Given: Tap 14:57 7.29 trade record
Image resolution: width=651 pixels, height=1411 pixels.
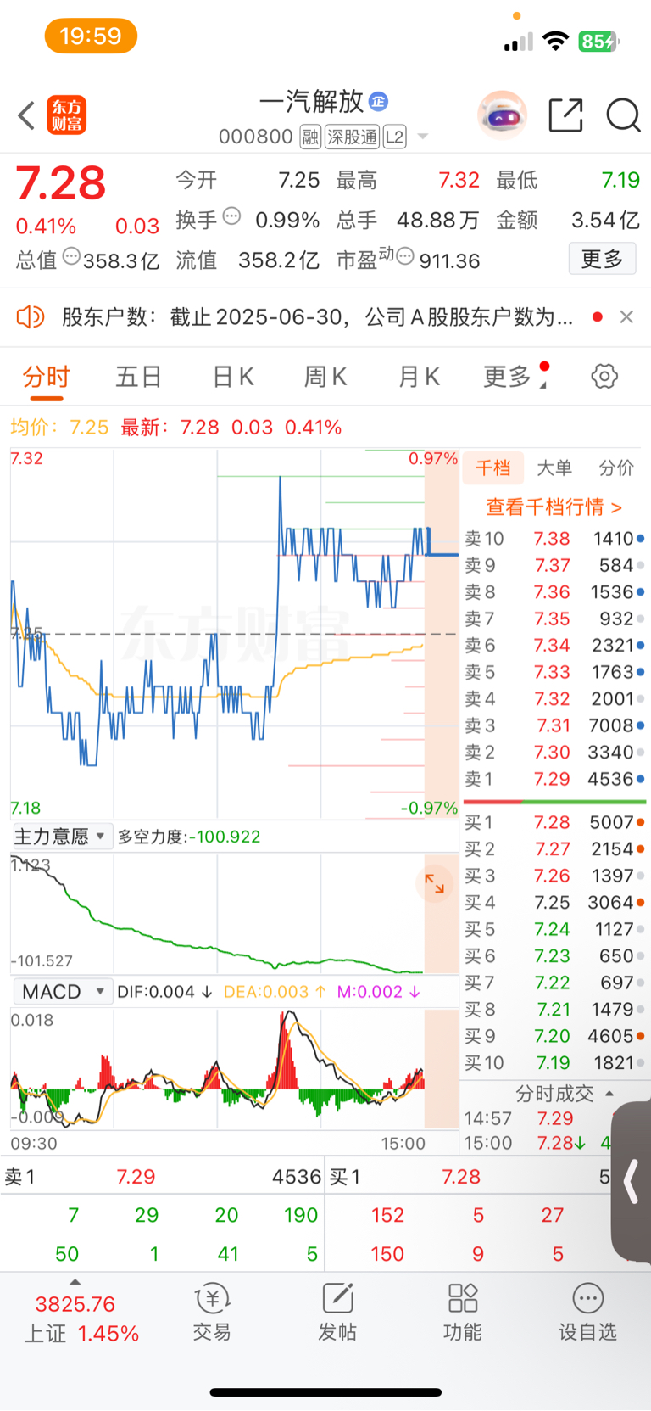Looking at the screenshot, I should (x=537, y=1118).
